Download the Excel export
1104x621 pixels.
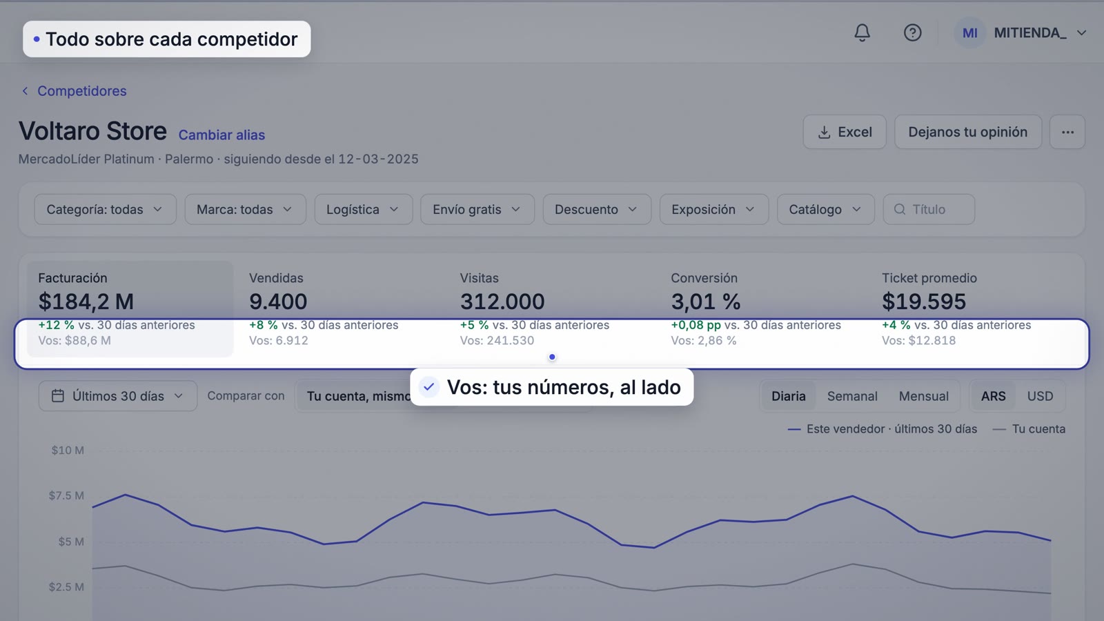[x=845, y=132]
